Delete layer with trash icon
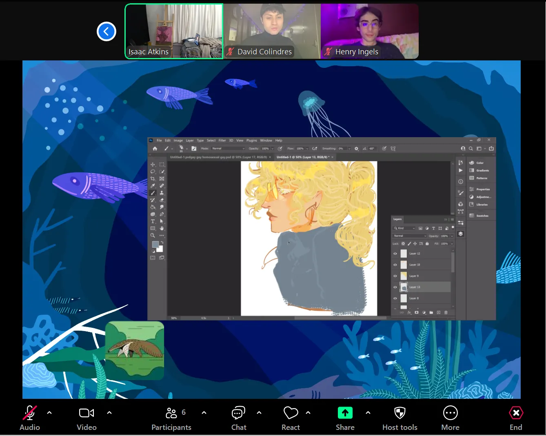The width and height of the screenshot is (546, 436). pos(446,313)
